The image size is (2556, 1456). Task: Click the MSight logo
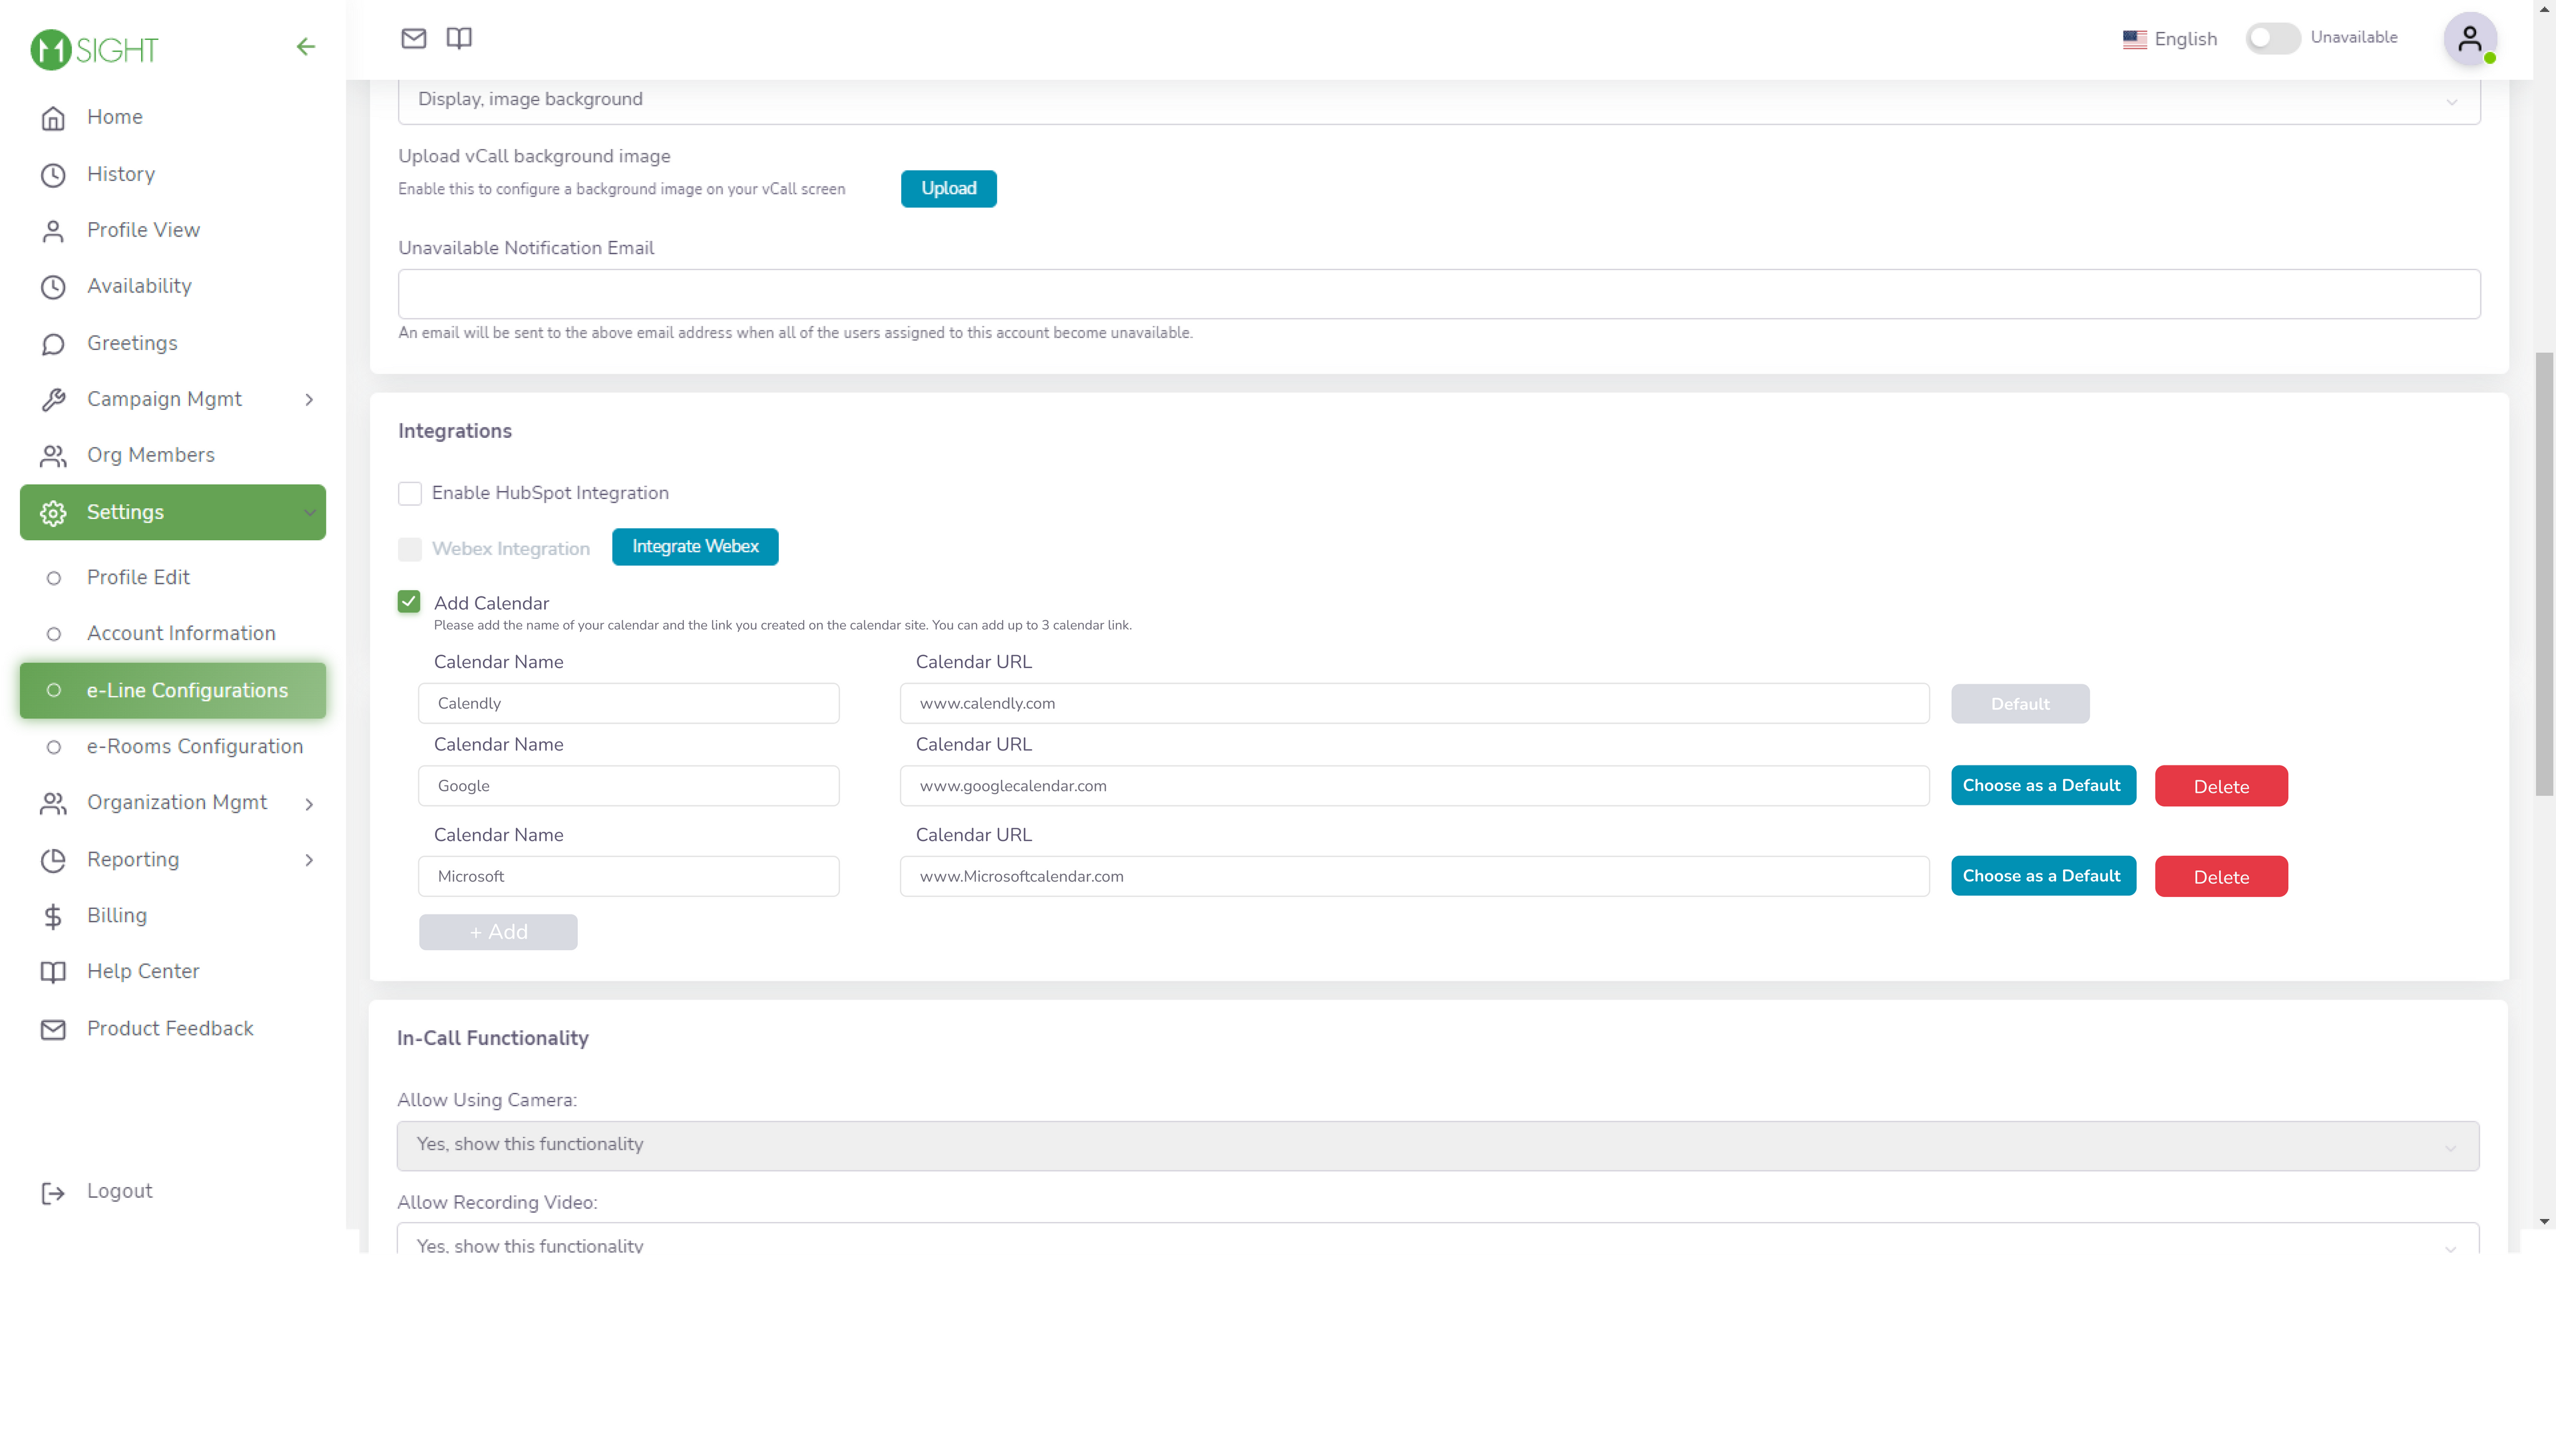point(94,49)
